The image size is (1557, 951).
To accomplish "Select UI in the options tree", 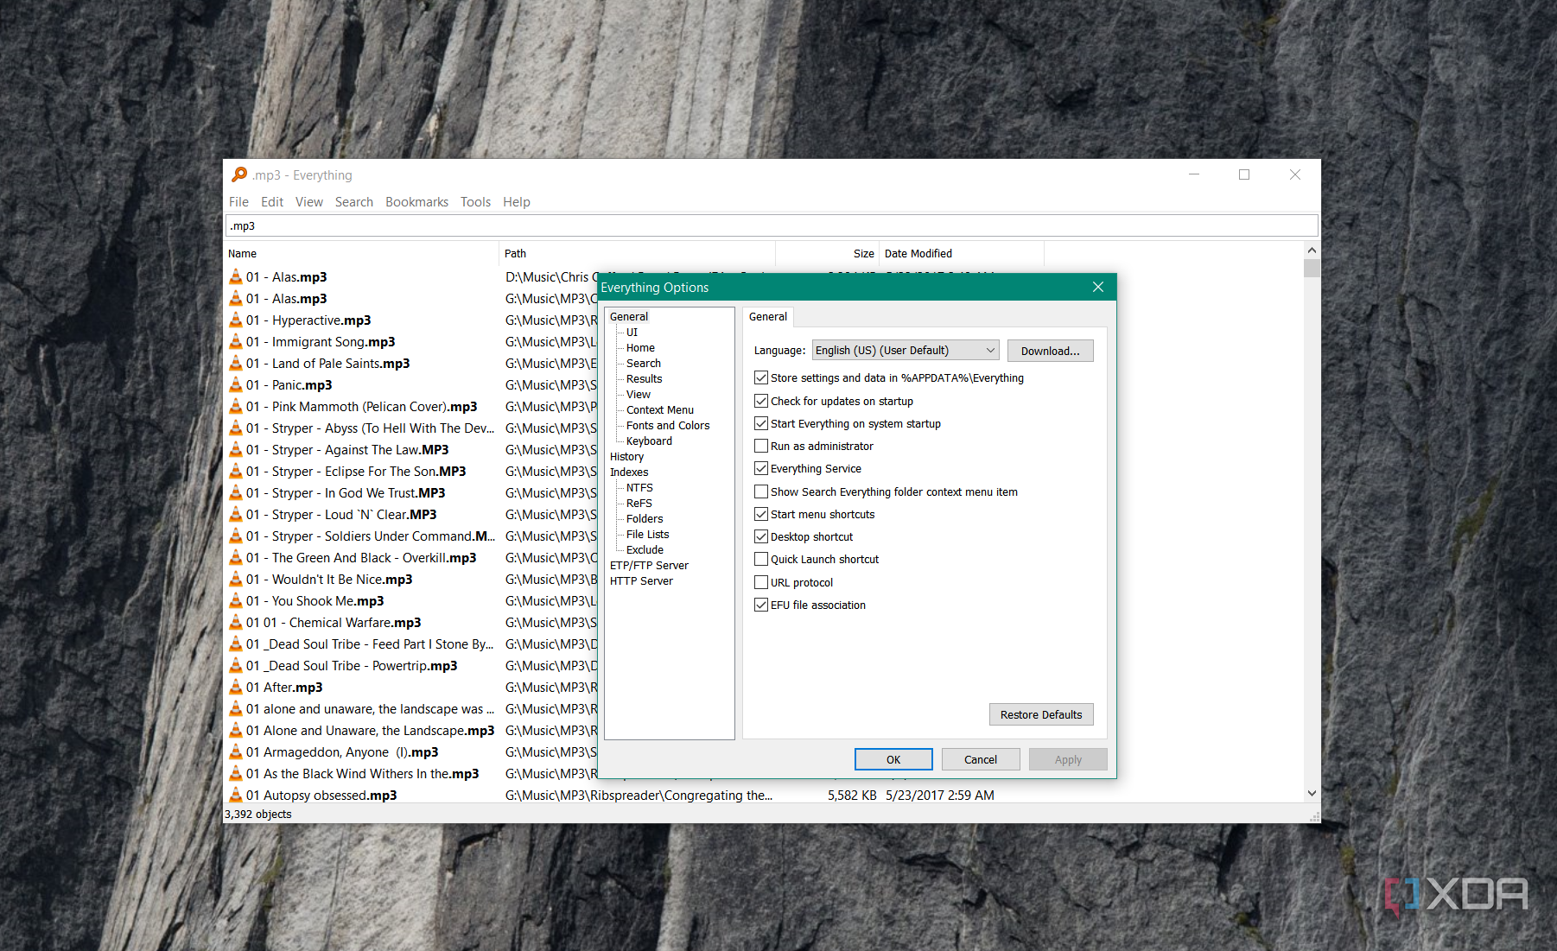I will point(632,332).
